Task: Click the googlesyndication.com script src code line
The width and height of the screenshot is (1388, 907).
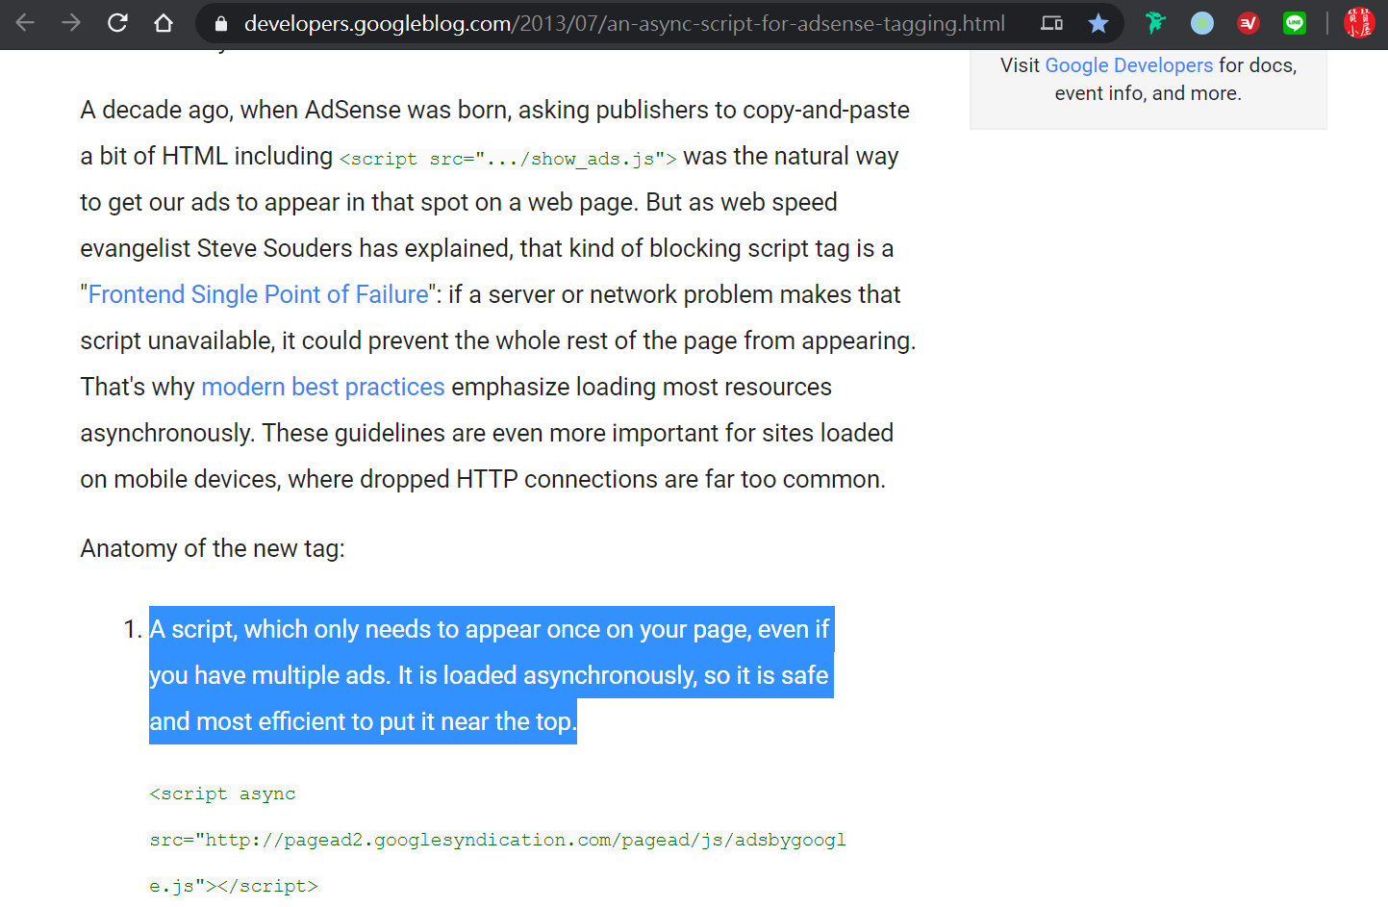Action: (497, 841)
